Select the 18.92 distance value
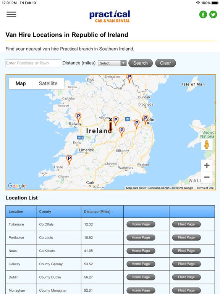Screen dimensions: 220x294 click(x=88, y=238)
